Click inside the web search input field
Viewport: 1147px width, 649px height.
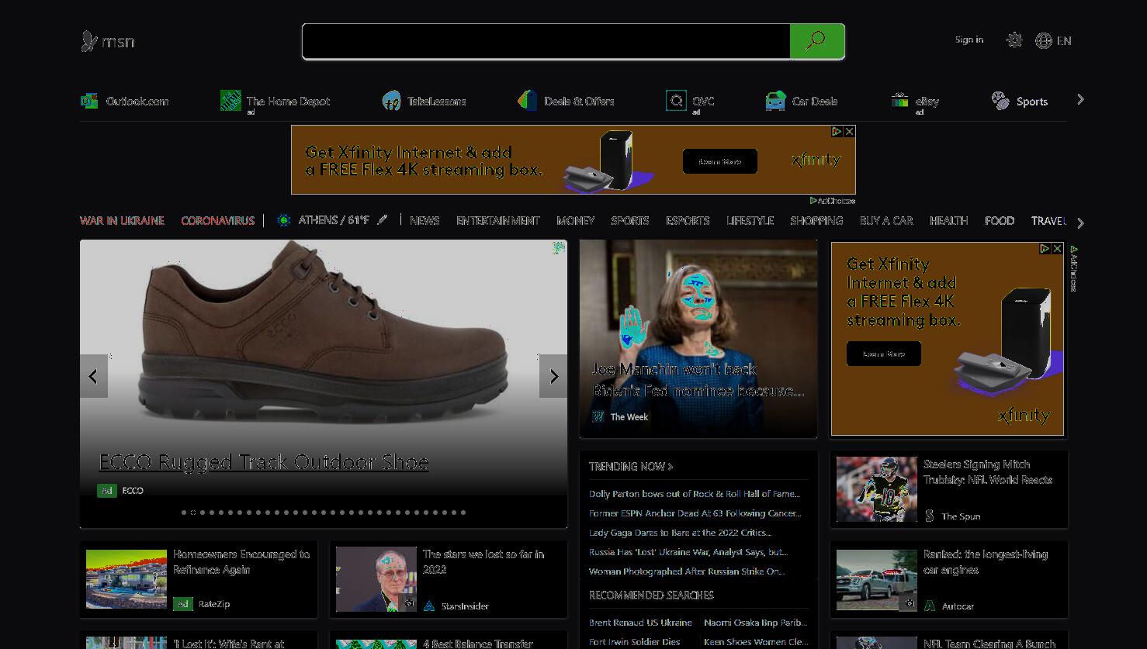546,41
